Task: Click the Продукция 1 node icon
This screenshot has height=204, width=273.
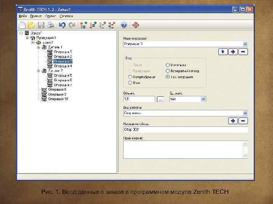Action: (x=33, y=38)
